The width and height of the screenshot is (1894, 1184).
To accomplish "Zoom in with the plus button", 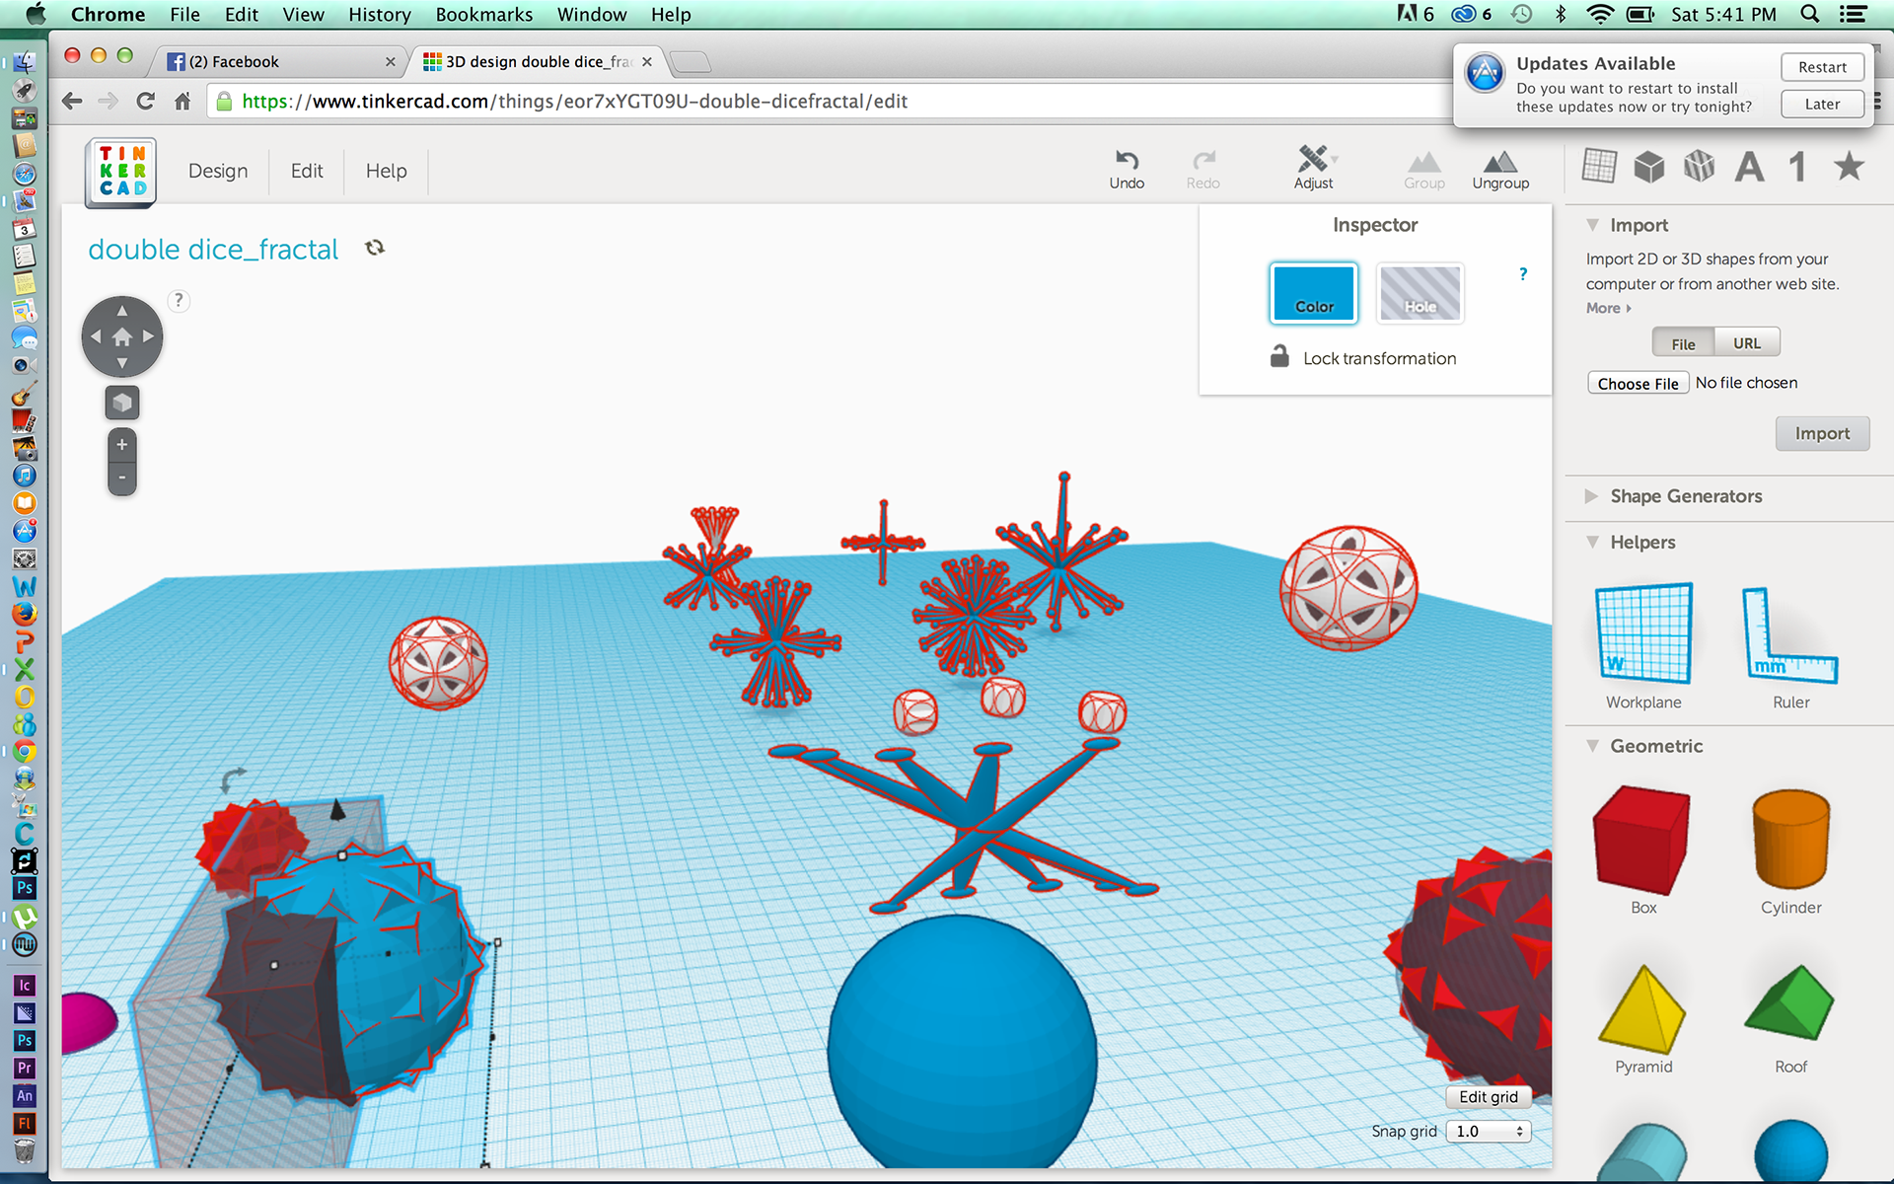I will tap(122, 445).
